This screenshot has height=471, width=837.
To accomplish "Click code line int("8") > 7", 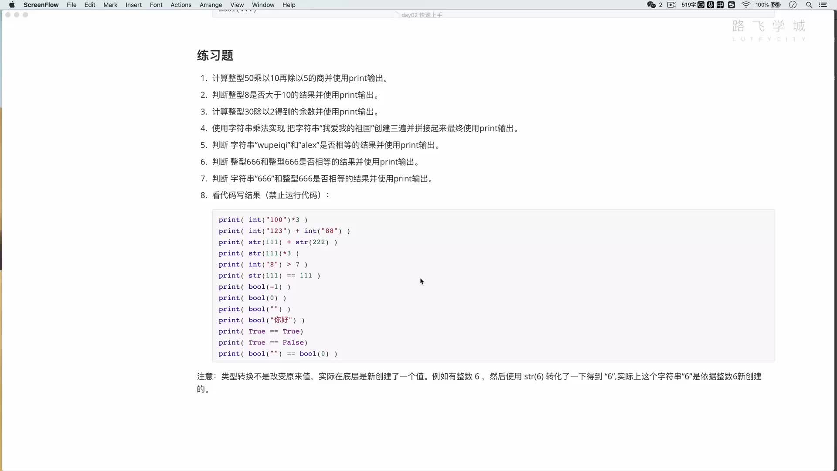I will pos(263,264).
